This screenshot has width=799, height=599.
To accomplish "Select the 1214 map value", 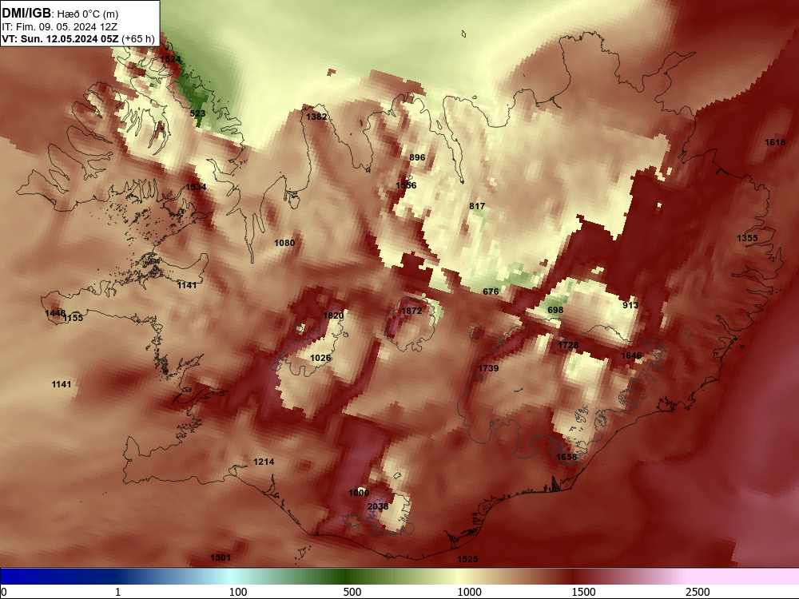I will click(264, 462).
